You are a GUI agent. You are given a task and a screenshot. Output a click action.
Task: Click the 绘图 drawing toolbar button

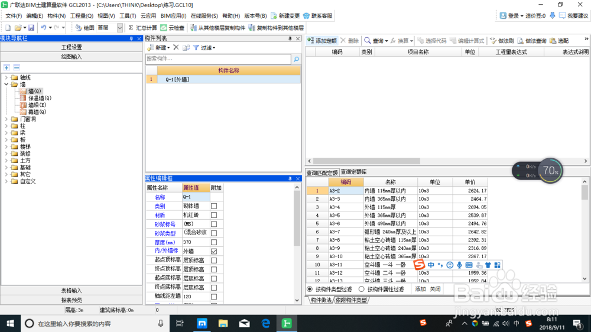tap(85, 28)
